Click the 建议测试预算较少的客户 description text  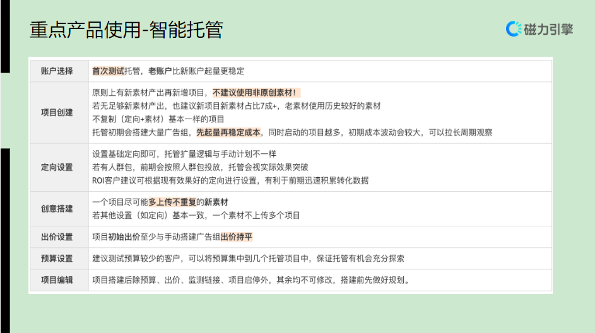[248, 258]
